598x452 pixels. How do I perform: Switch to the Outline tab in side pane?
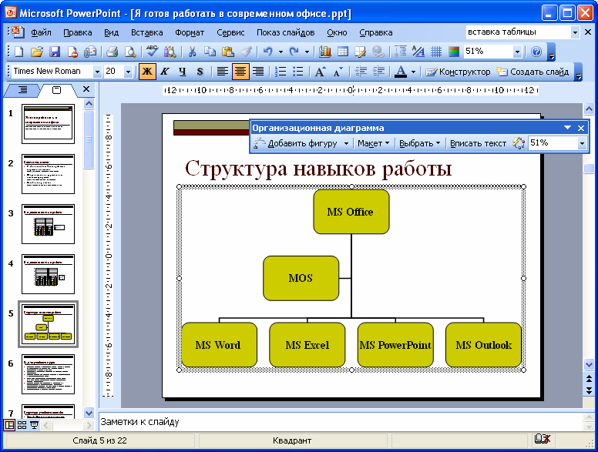[x=23, y=90]
